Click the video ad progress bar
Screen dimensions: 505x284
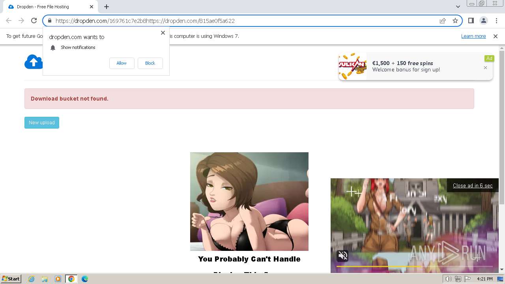(x=415, y=267)
